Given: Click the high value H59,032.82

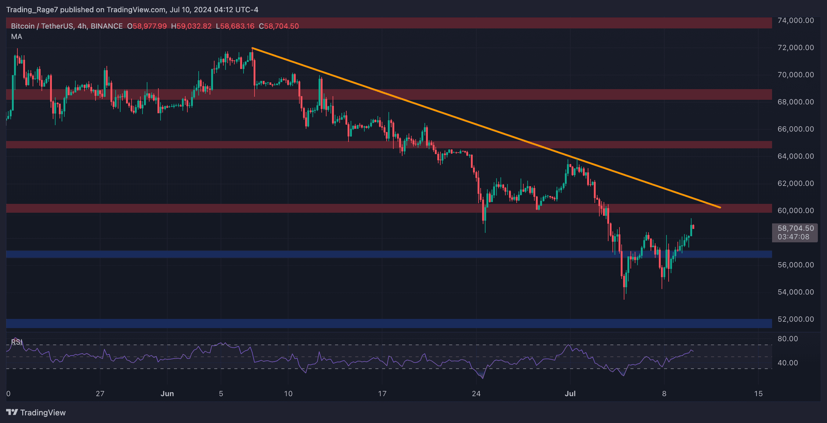Looking at the screenshot, I should (x=191, y=26).
